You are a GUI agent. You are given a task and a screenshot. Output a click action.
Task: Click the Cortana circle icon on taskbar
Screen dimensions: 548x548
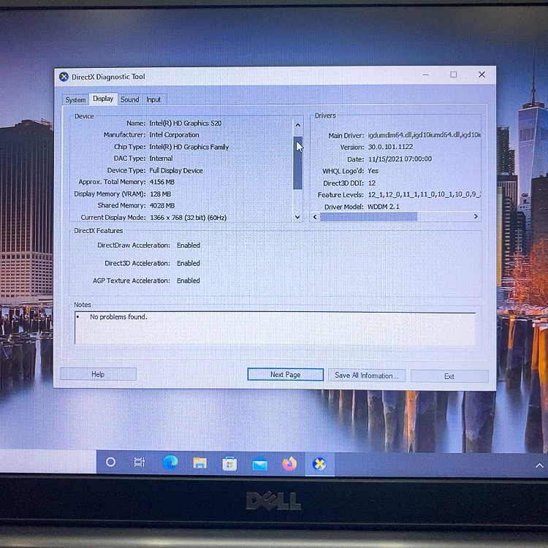tap(111, 462)
